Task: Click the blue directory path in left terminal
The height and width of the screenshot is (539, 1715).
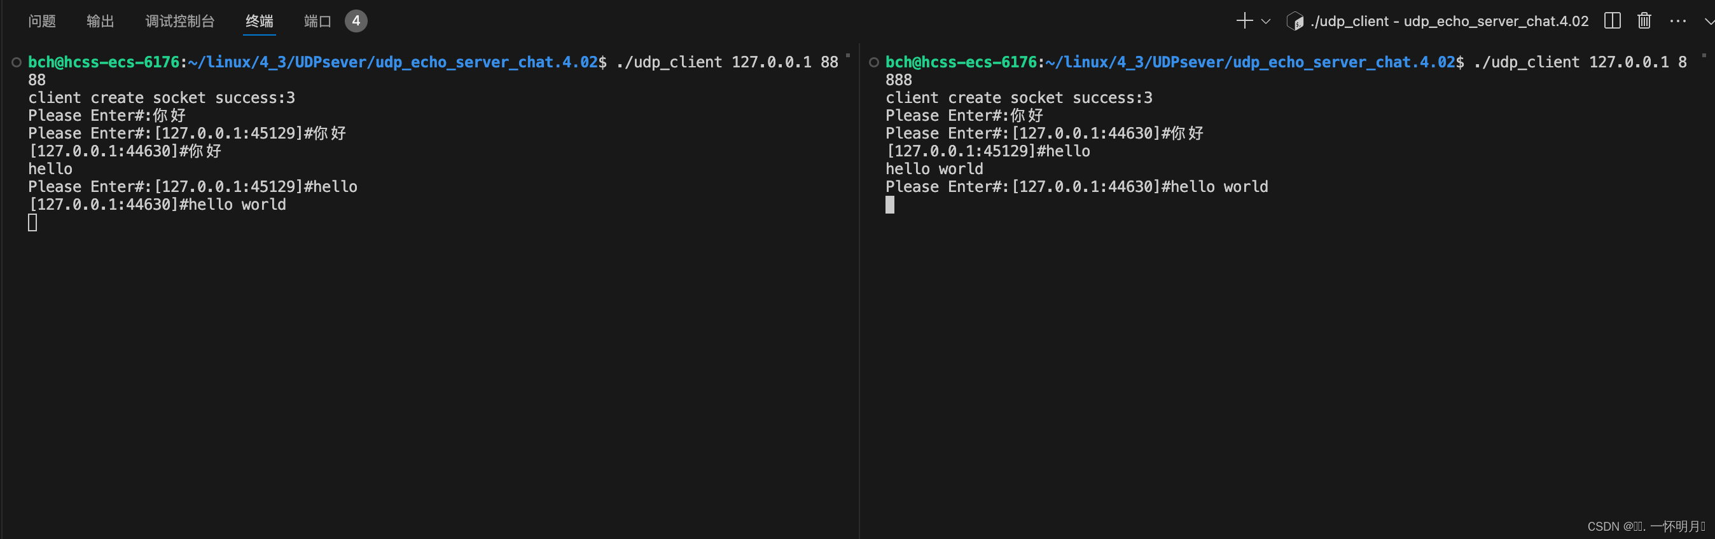Action: coord(392,62)
